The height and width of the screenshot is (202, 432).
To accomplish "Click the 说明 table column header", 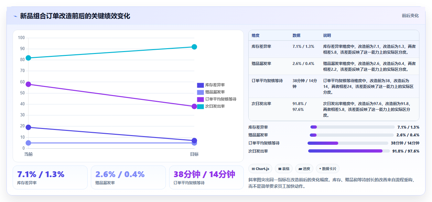I will click(327, 36).
